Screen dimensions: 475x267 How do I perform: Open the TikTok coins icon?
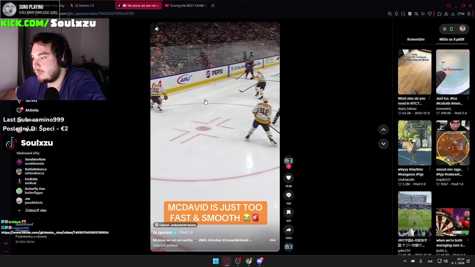[x=445, y=29]
